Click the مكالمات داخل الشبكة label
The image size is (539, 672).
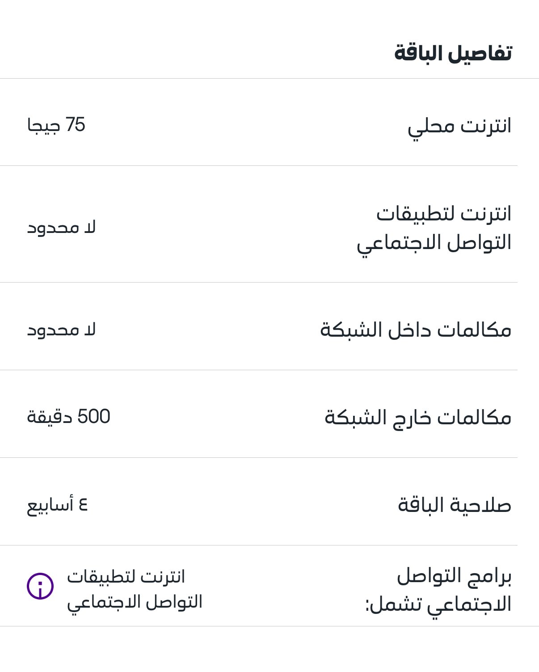tap(416, 330)
